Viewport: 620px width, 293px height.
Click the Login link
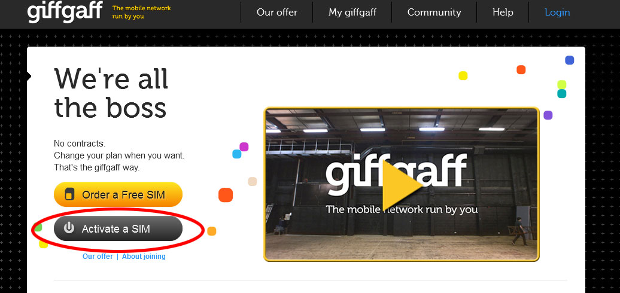pos(557,12)
